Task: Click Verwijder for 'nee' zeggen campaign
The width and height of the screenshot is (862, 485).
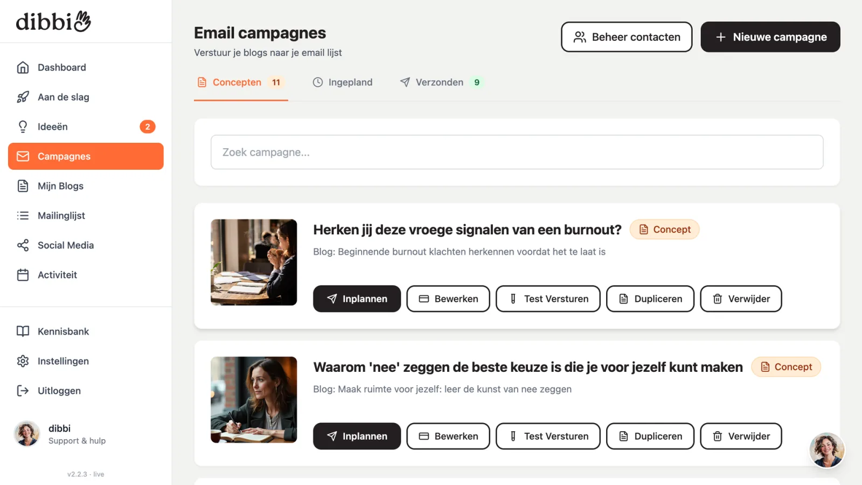Action: [x=741, y=436]
